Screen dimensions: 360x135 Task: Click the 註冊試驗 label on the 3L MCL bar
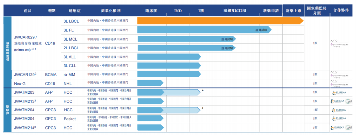[227, 39]
